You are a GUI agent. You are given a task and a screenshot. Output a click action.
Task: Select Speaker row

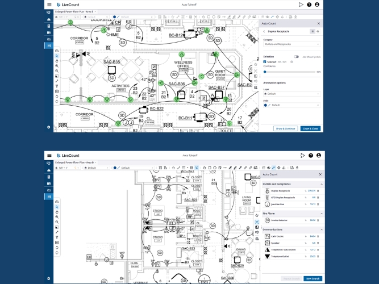pos(291,243)
